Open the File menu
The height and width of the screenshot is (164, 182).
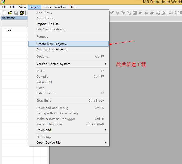click(x=4, y=7)
